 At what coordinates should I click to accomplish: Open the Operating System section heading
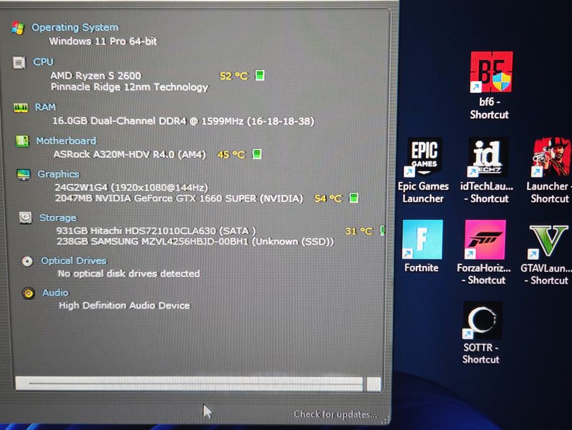(75, 27)
